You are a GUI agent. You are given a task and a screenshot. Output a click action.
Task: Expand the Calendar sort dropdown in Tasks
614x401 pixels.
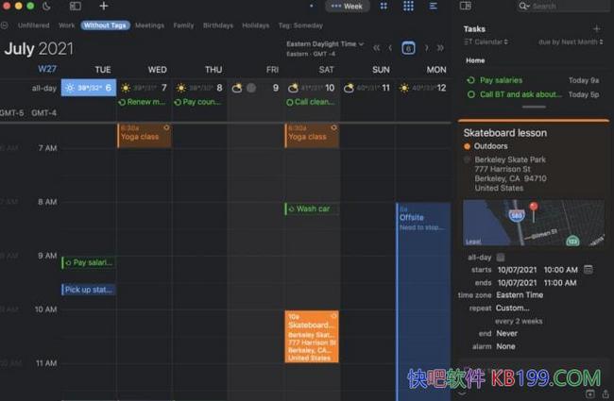point(486,42)
